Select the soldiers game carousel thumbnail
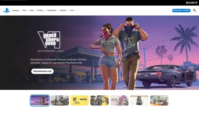The height and width of the screenshot is (124, 199). (x=60, y=100)
